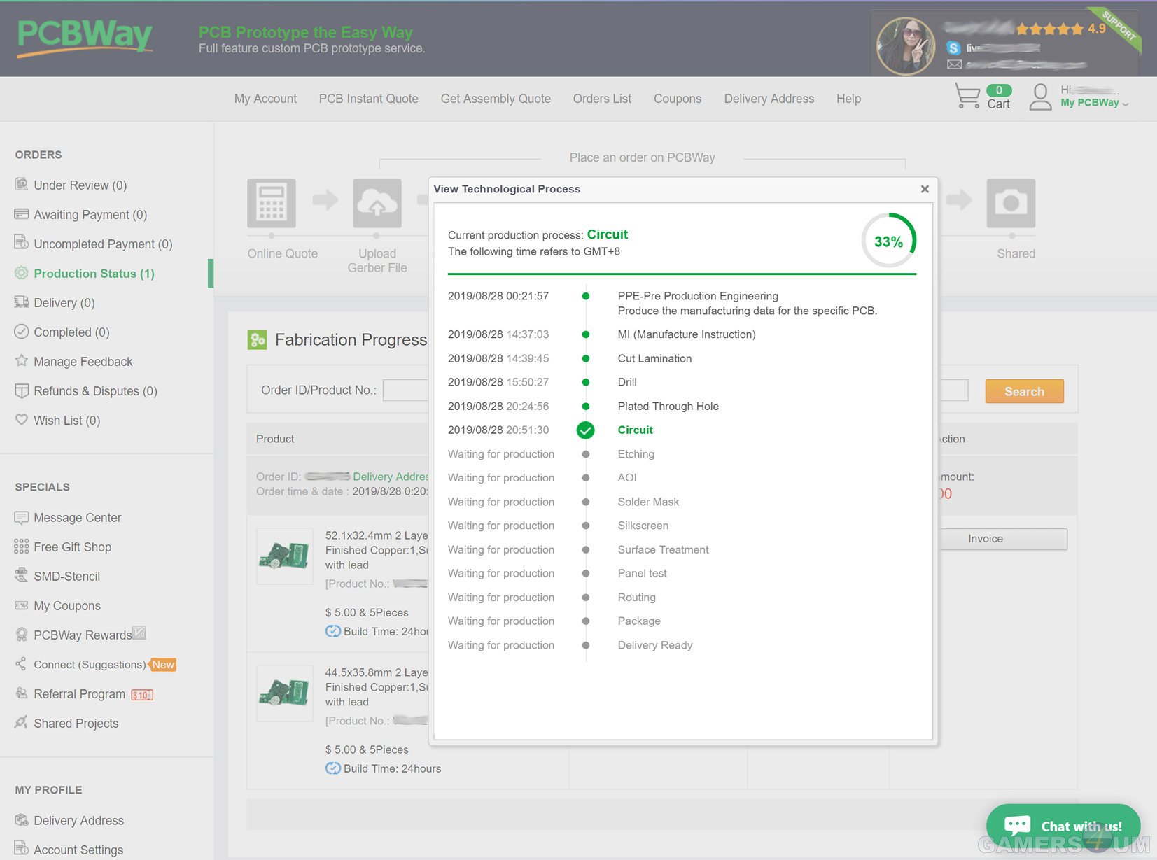The height and width of the screenshot is (860, 1157).
Task: Close the View Technological Process dialog
Action: 925,189
